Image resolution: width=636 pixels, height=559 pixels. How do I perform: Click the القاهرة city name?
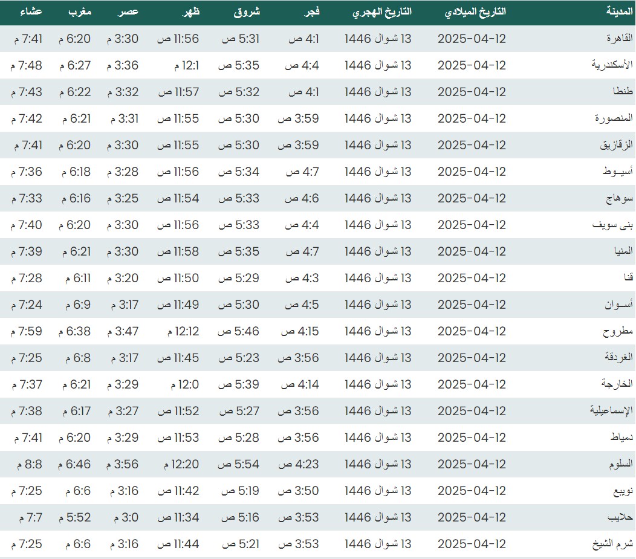(619, 39)
